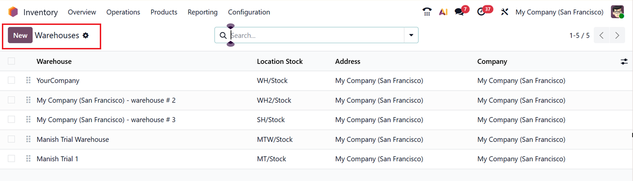Click the MTW/Stock location cell
Viewport: 633px width, 181px height.
[275, 139]
